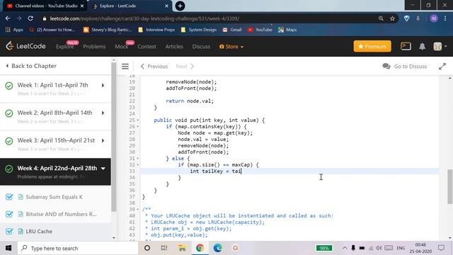Open the Store dropdown menu
453x255 pixels.
[231, 47]
